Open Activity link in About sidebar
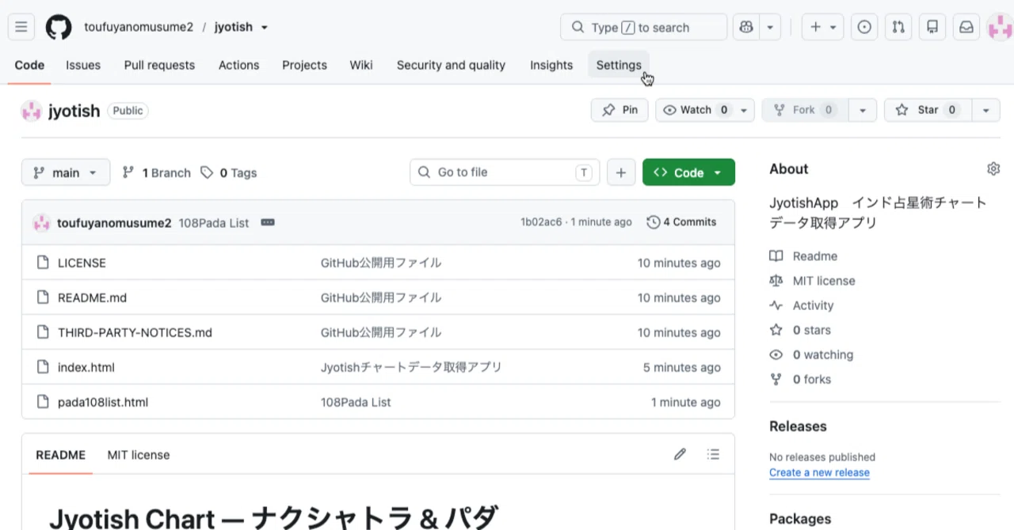The height and width of the screenshot is (530, 1014). click(x=813, y=305)
